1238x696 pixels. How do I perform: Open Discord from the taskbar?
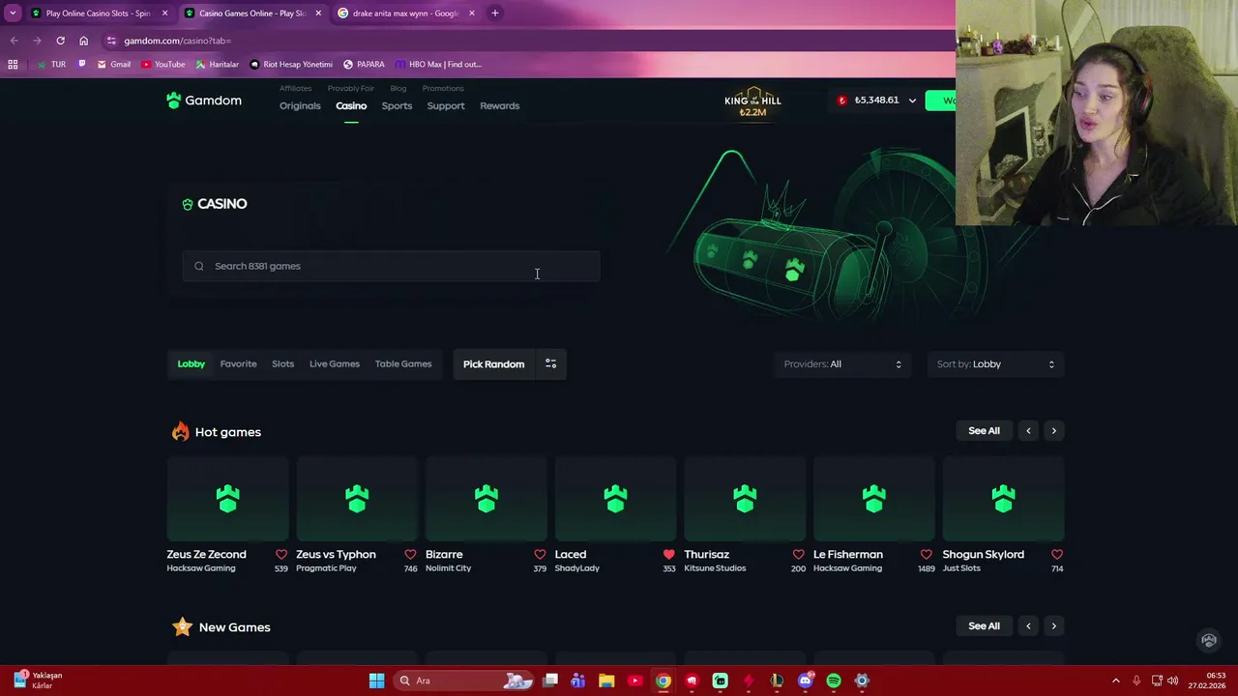806,681
